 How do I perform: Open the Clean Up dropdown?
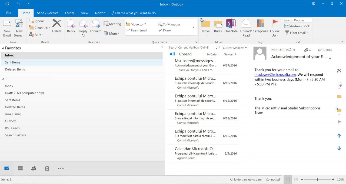click(39, 28)
